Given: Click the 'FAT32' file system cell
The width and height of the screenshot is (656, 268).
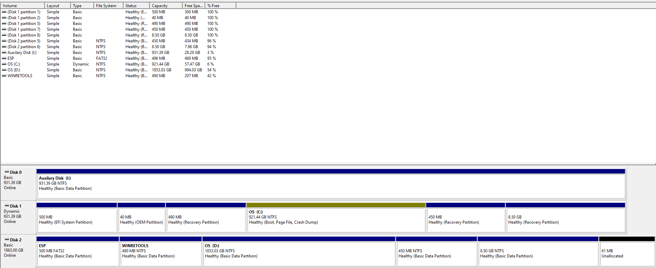Looking at the screenshot, I should [x=102, y=58].
